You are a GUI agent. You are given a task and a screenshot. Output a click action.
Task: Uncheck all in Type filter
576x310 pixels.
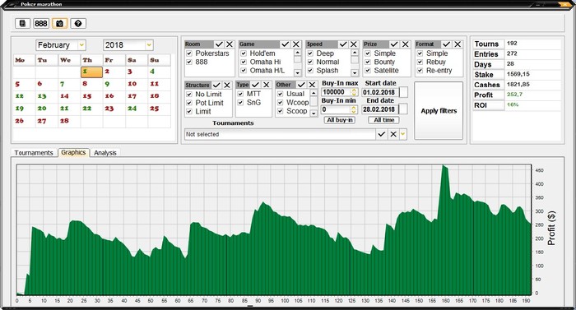point(267,85)
